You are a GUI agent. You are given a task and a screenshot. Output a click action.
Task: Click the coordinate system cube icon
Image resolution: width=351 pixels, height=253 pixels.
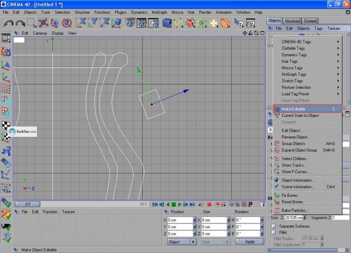116,23
